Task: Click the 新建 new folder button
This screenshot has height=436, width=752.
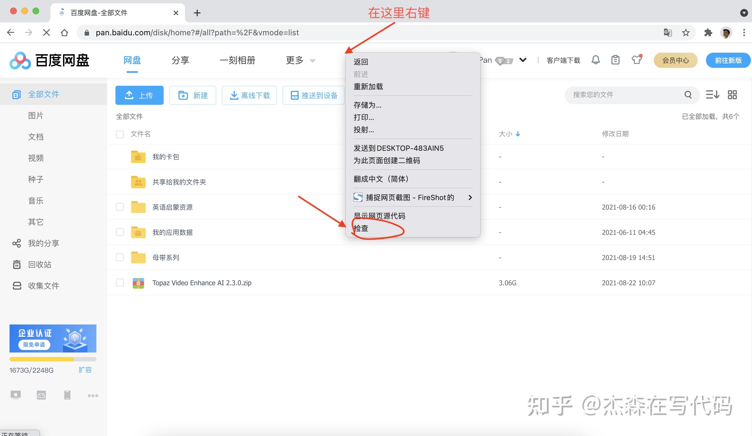Action: [x=193, y=95]
